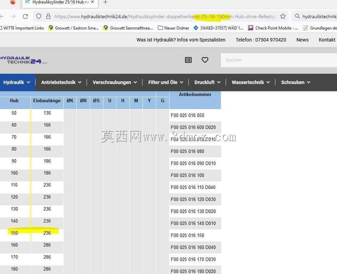Viewport: 337px width, 274px height.
Task: Open the Grundlagen bookmark
Action: [320, 28]
